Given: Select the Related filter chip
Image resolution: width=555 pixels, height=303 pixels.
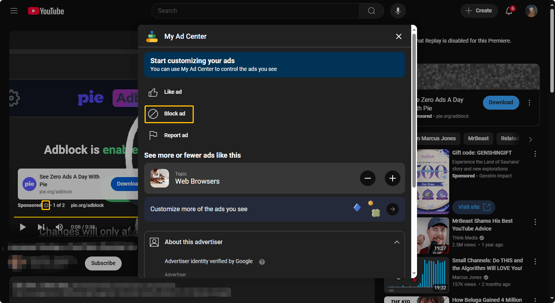Looking at the screenshot, I should pos(509,138).
